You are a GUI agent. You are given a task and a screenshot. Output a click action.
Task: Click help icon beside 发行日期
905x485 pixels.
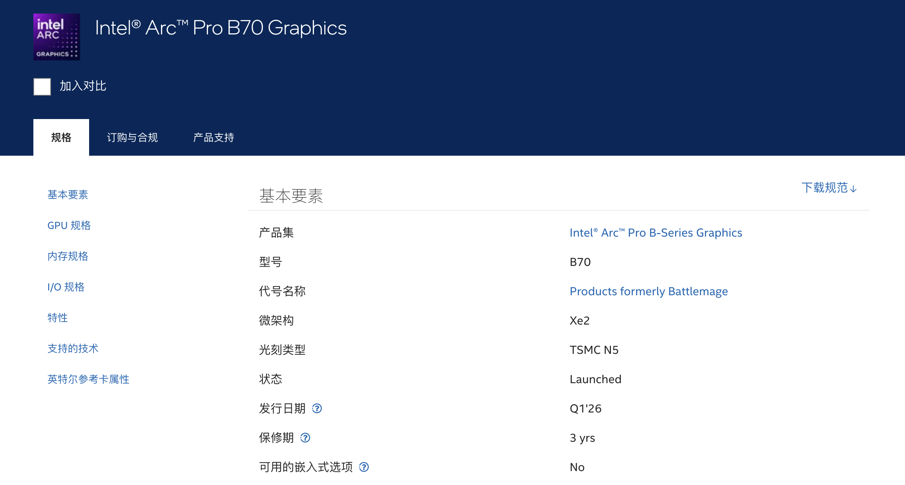click(317, 408)
